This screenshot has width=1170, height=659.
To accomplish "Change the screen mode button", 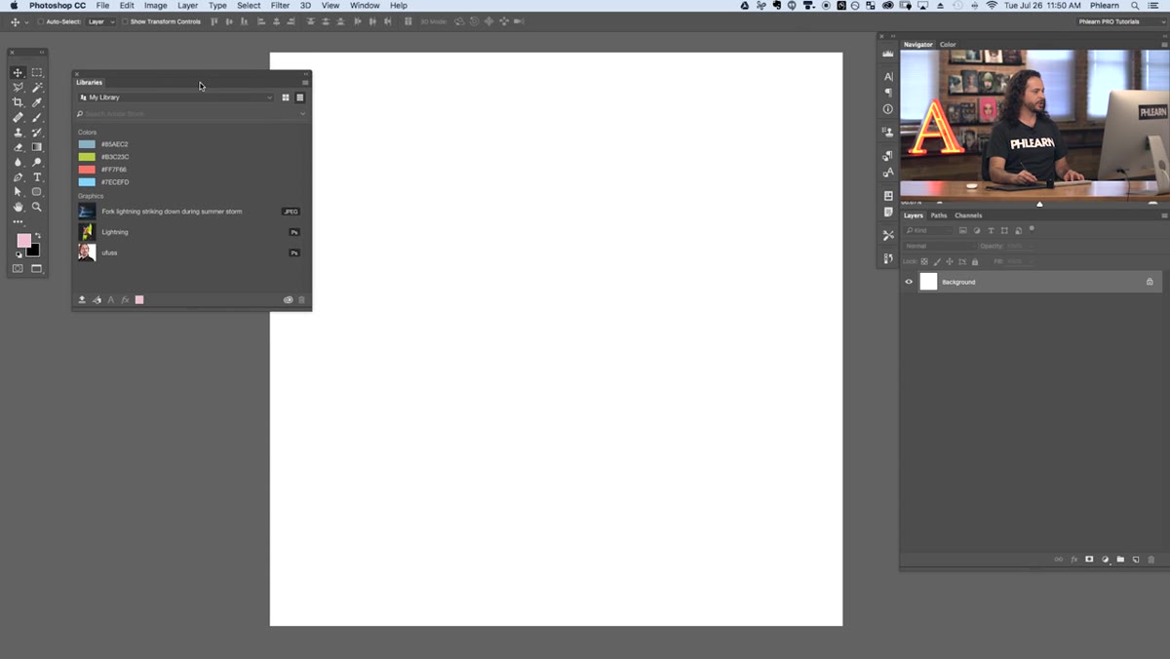I will pyautogui.click(x=37, y=268).
